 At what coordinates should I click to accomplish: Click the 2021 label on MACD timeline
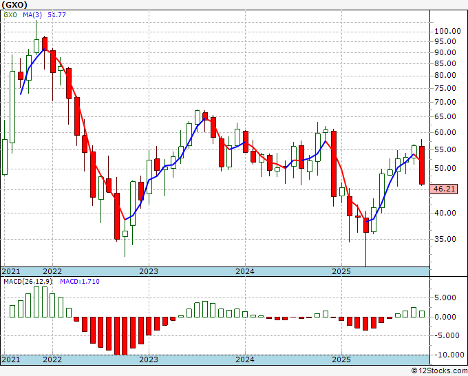[11, 359]
